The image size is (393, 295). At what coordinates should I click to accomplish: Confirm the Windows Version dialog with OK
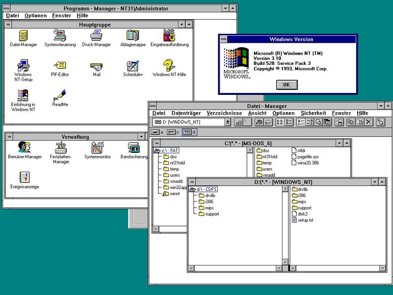tap(286, 85)
